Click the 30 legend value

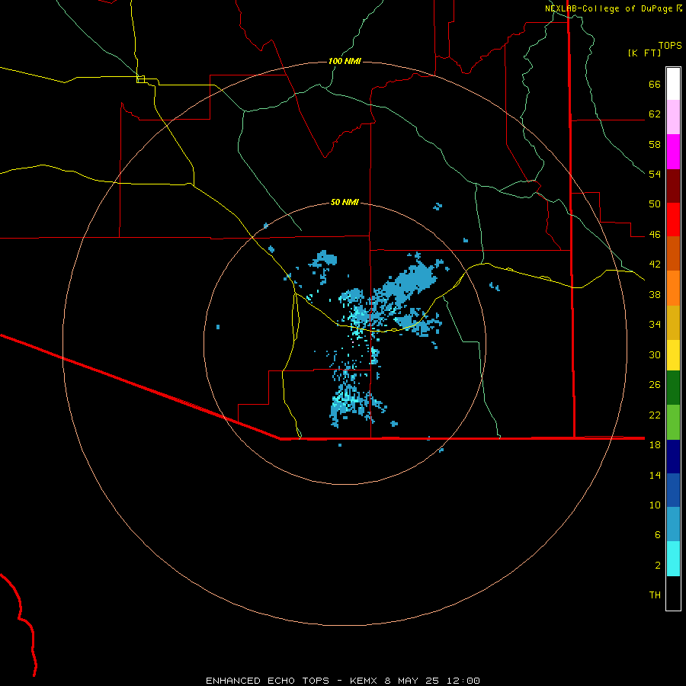click(x=655, y=354)
